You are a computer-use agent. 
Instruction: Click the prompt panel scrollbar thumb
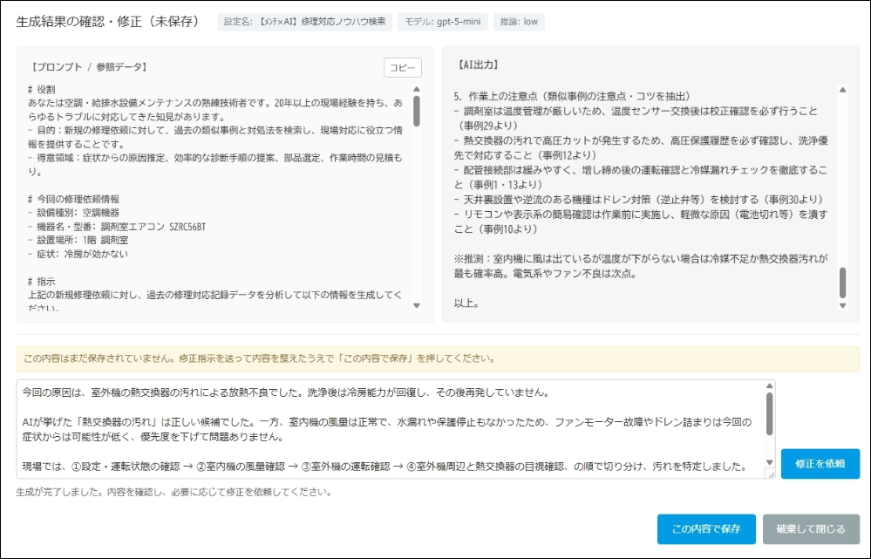pos(417,111)
